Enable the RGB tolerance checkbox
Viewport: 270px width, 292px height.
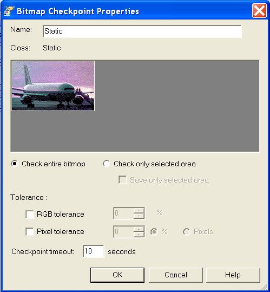click(x=30, y=214)
